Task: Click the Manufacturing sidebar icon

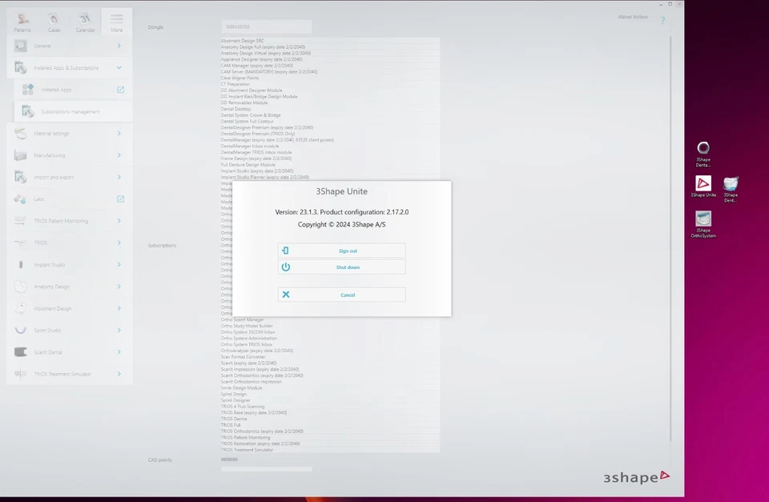Action: [21, 155]
